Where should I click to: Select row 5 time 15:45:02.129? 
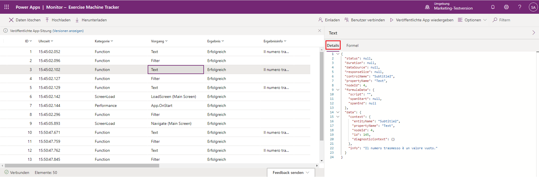tap(50, 88)
